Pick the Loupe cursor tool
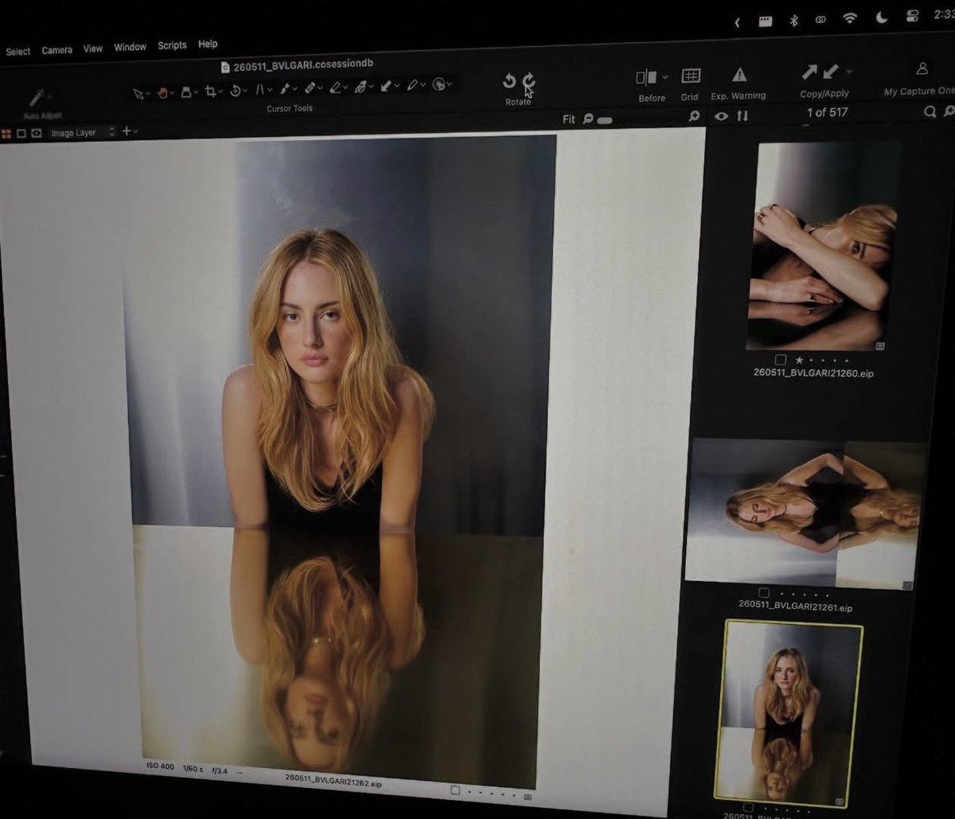 click(186, 92)
